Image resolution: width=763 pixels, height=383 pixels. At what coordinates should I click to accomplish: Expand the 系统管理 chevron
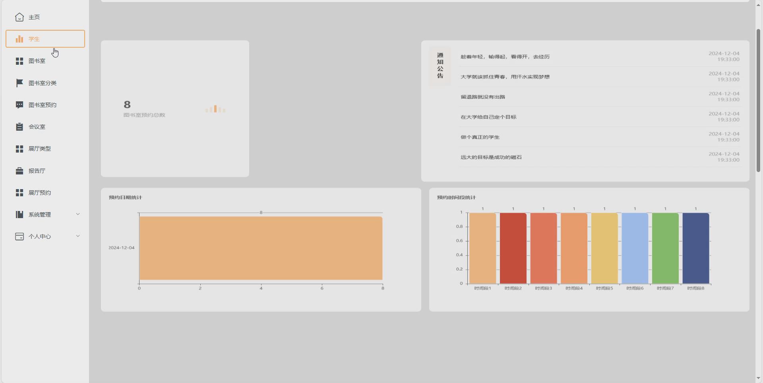(x=78, y=214)
